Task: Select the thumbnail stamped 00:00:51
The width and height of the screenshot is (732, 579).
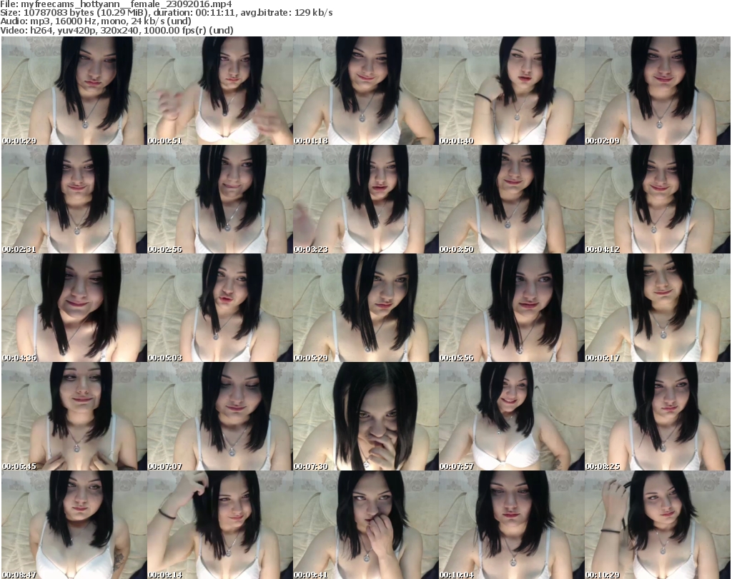Action: coord(220,91)
